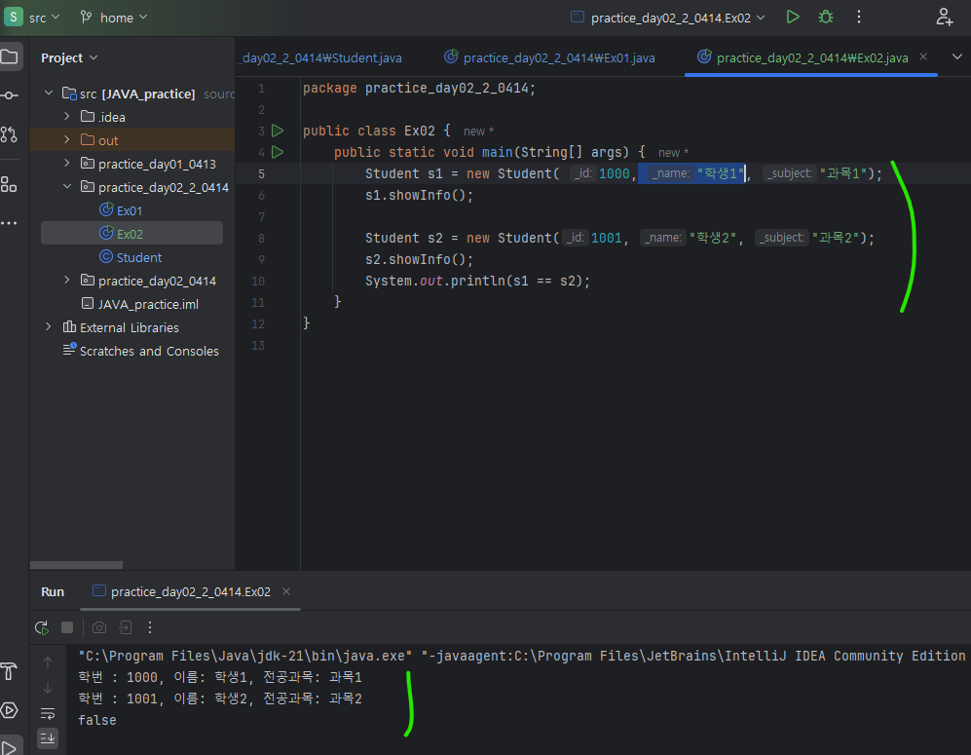Screen dimensions: 971x755
Task: Click the "new *" hint beside class Ex02
Action: (x=478, y=132)
